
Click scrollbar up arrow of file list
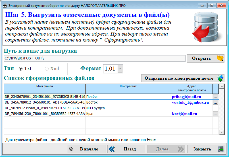point(222,86)
